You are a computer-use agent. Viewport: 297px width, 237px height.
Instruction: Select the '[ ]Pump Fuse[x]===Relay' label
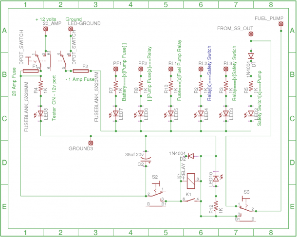coord(149,73)
